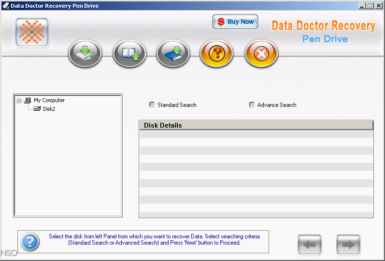Image resolution: width=385 pixels, height=261 pixels.
Task: Minimize the Data Doctor Recovery window
Action: 361,6
